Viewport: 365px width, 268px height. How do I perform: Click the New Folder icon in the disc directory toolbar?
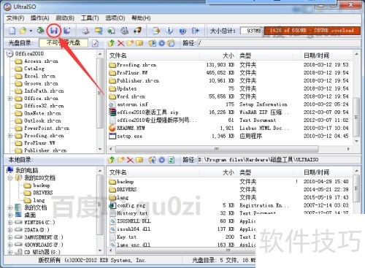click(130, 43)
